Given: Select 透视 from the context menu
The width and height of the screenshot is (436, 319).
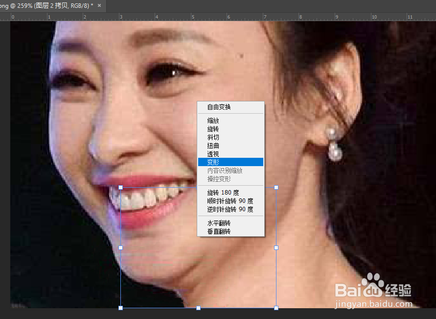Looking at the screenshot, I should pos(230,154).
